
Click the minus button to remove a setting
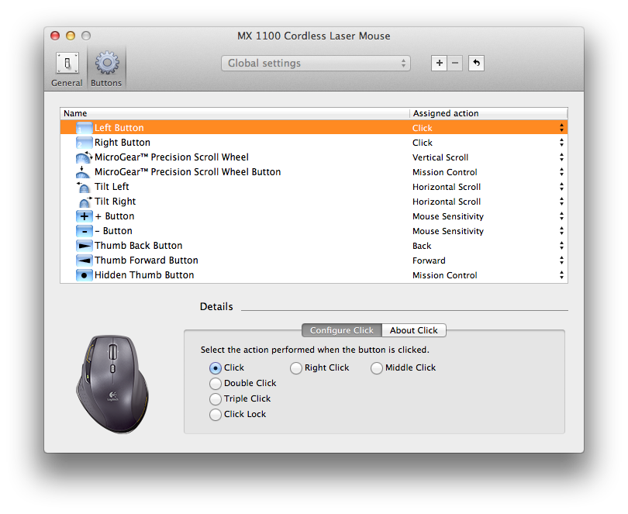[455, 63]
